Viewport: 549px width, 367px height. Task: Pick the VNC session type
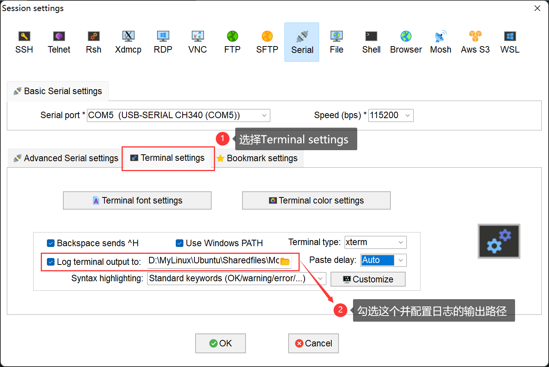(x=197, y=42)
